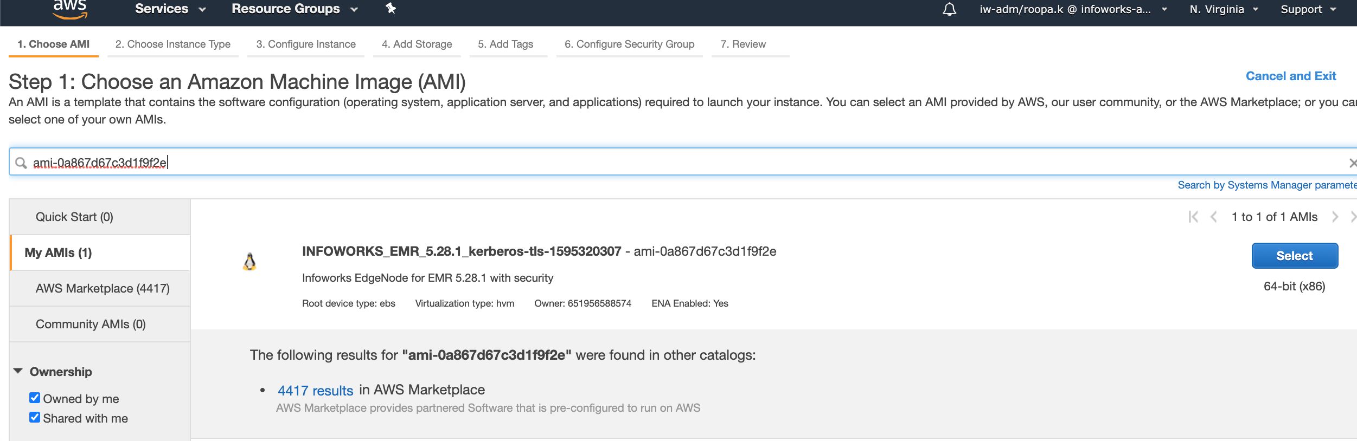This screenshot has width=1357, height=441.
Task: Toggle the Shared with me checkbox
Action: pyautogui.click(x=35, y=418)
